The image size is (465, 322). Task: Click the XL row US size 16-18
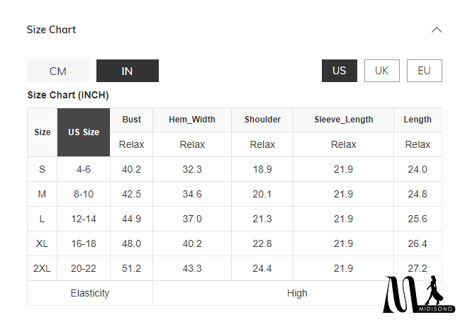[x=84, y=243]
